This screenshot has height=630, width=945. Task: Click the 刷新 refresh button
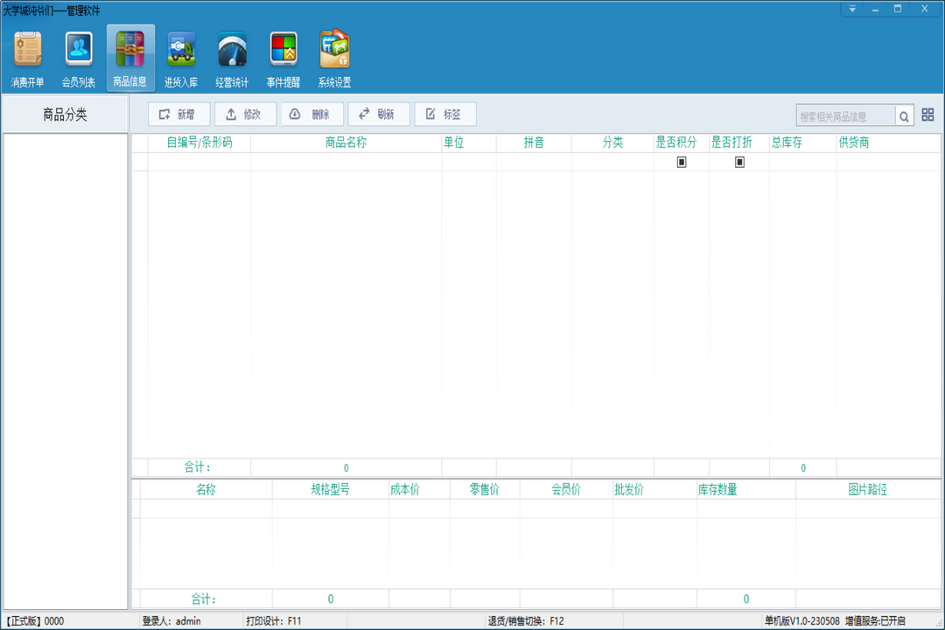coord(378,115)
